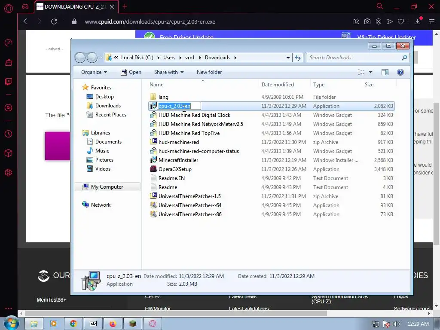Search tabs magnifier icon in title bar
This screenshot has width=440, height=330.
click(x=380, y=6)
